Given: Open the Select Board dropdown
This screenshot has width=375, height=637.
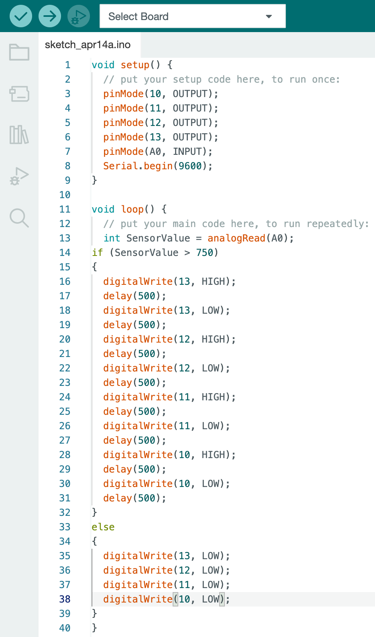Looking at the screenshot, I should 193,16.
